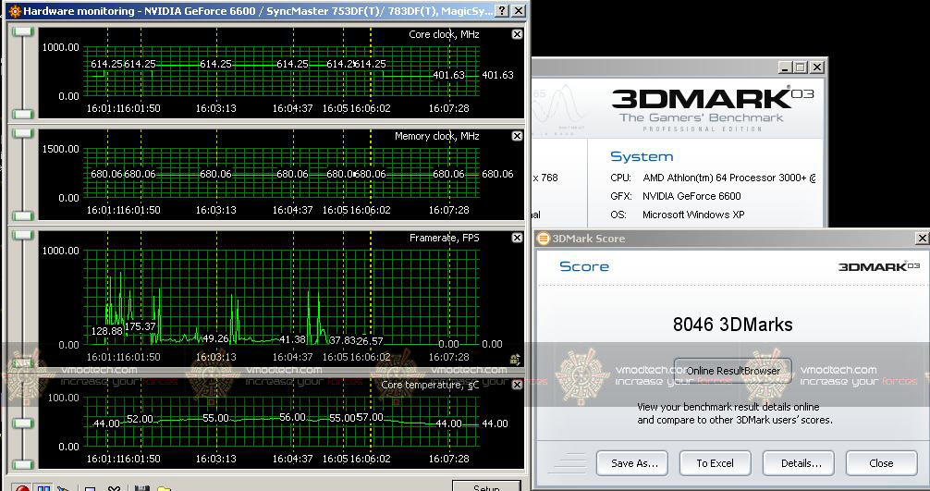Image resolution: width=930 pixels, height=491 pixels.
Task: Close the Memory clock graph panel
Action: [x=517, y=136]
